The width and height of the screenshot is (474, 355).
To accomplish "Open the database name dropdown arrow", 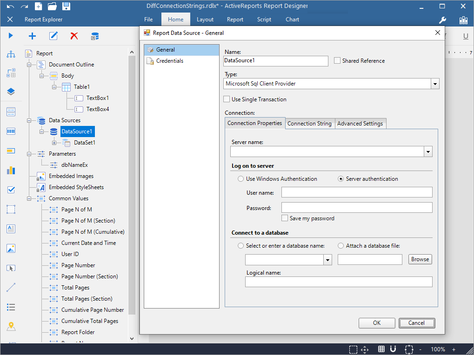I will pyautogui.click(x=327, y=260).
